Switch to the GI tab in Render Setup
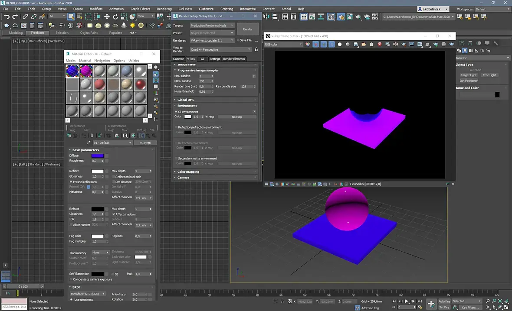The height and width of the screenshot is (311, 512). 202,59
